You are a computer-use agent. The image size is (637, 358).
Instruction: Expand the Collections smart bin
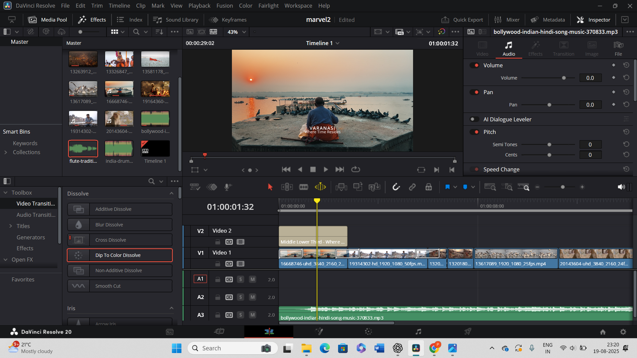coord(6,152)
